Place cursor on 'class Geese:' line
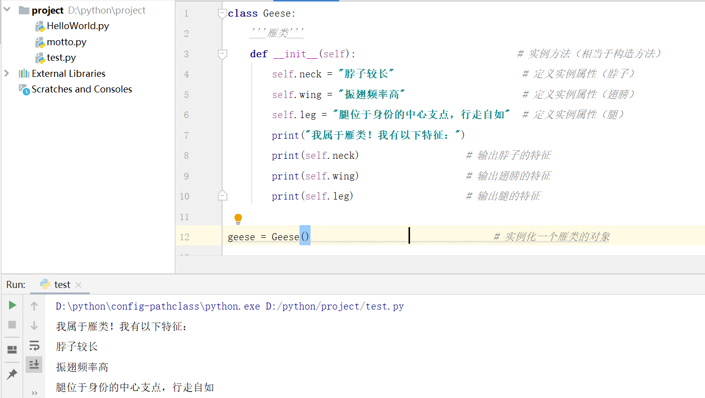 coord(262,14)
